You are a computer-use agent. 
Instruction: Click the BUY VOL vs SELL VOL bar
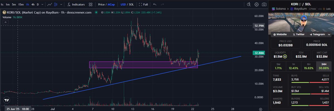click(310, 94)
